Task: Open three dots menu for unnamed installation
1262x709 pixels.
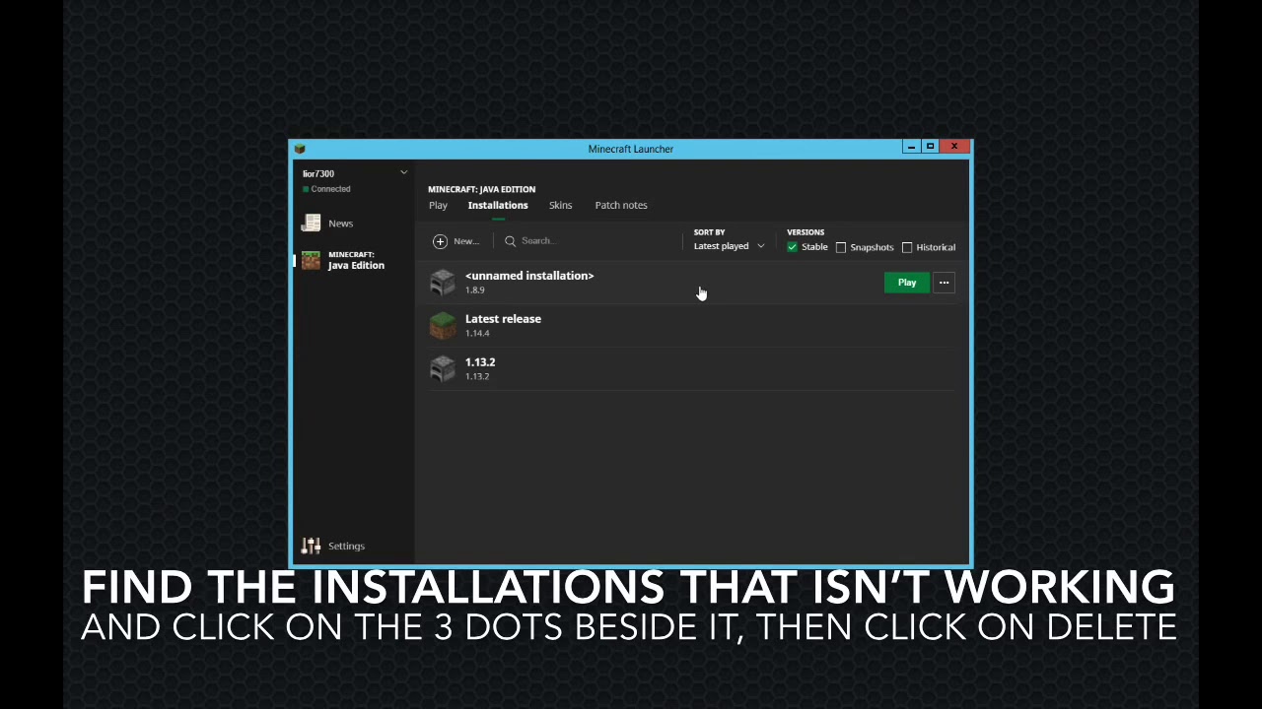Action: [x=944, y=283]
